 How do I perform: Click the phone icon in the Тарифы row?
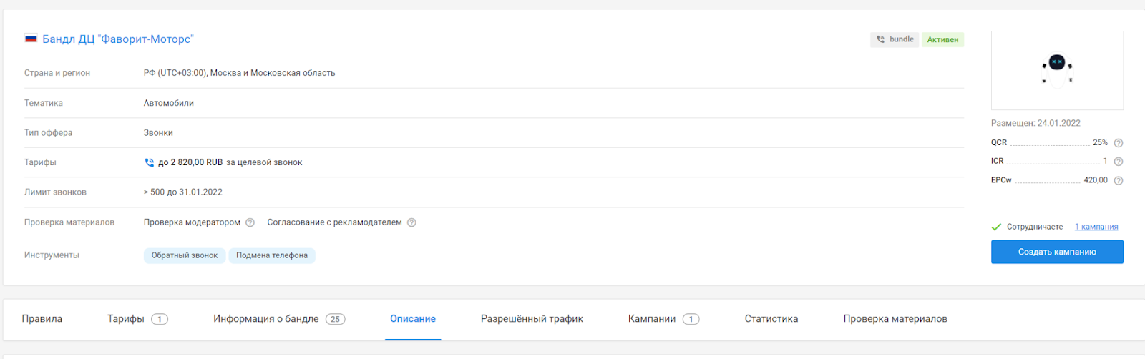pos(149,162)
